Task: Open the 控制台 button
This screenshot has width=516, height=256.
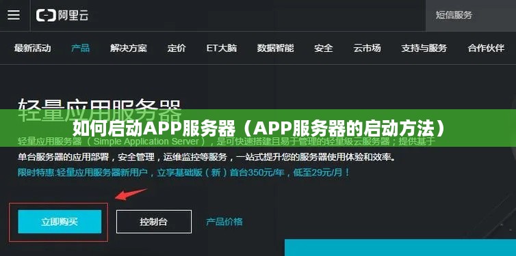Action: pyautogui.click(x=154, y=222)
